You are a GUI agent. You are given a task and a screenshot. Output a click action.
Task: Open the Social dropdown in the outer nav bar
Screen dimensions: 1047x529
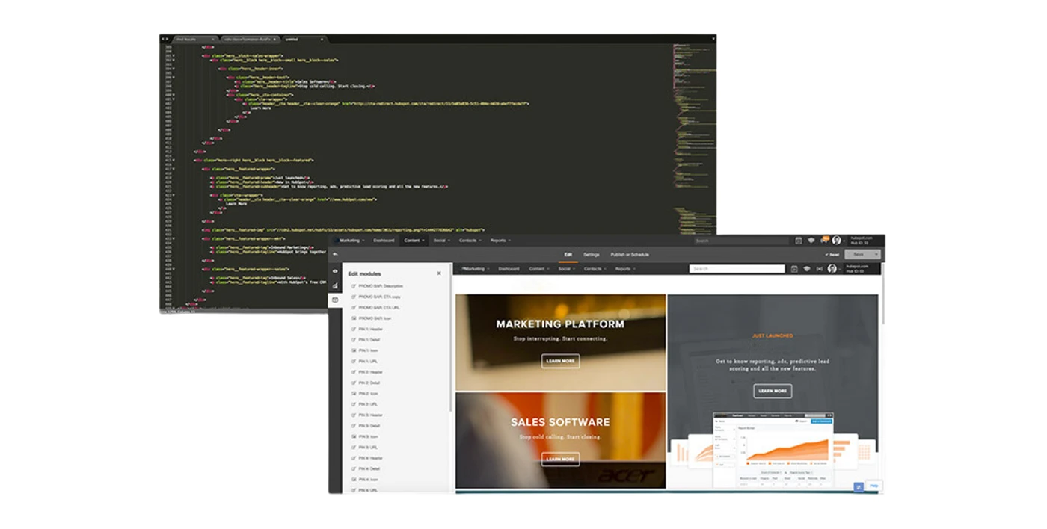pos(441,241)
